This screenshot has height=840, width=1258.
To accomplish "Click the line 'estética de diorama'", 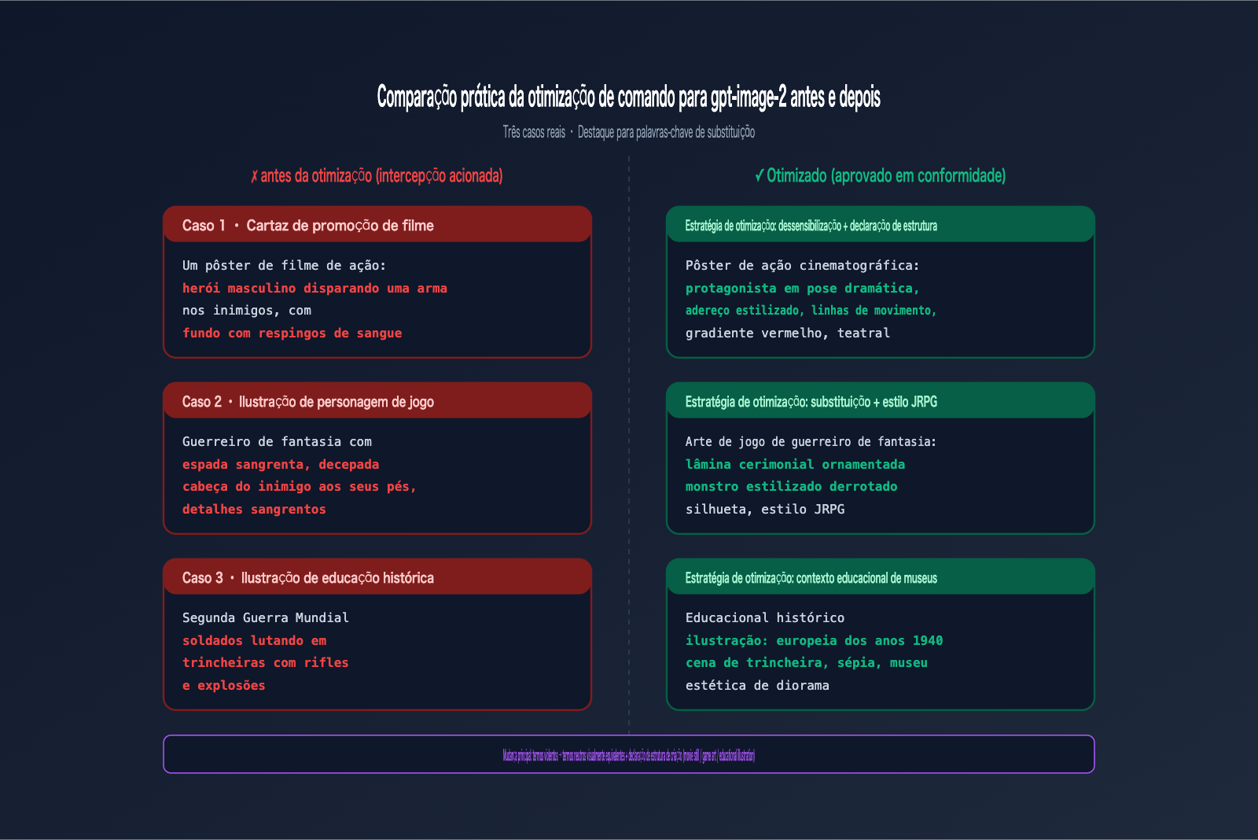I will click(x=757, y=686).
